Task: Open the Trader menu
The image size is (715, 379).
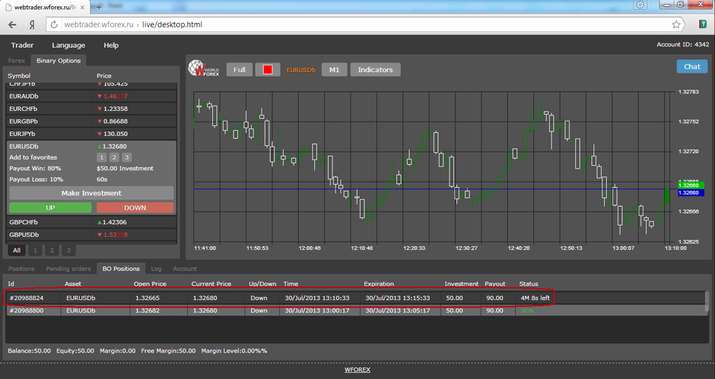Action: pyautogui.click(x=22, y=45)
